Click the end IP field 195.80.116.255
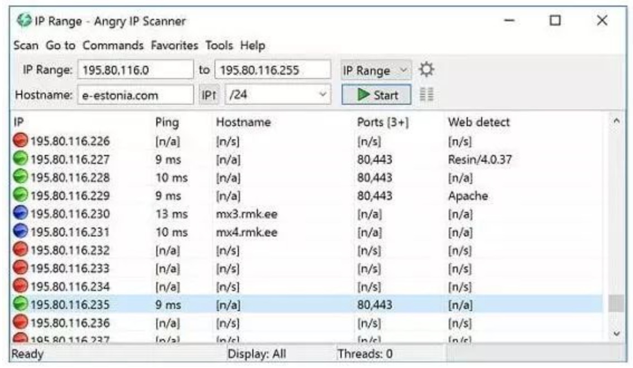This screenshot has width=633, height=368. [x=273, y=70]
